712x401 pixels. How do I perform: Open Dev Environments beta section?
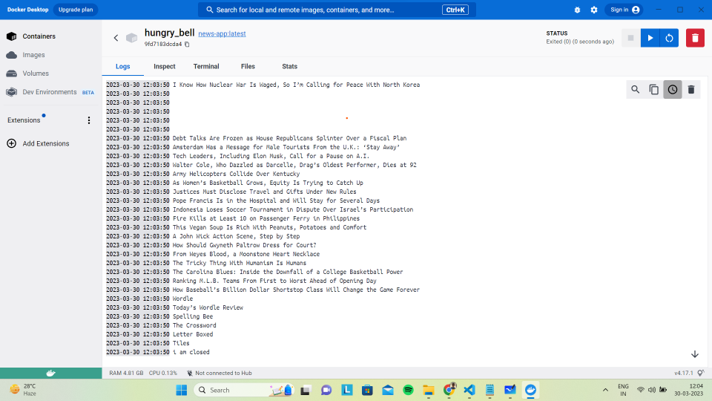[50, 92]
